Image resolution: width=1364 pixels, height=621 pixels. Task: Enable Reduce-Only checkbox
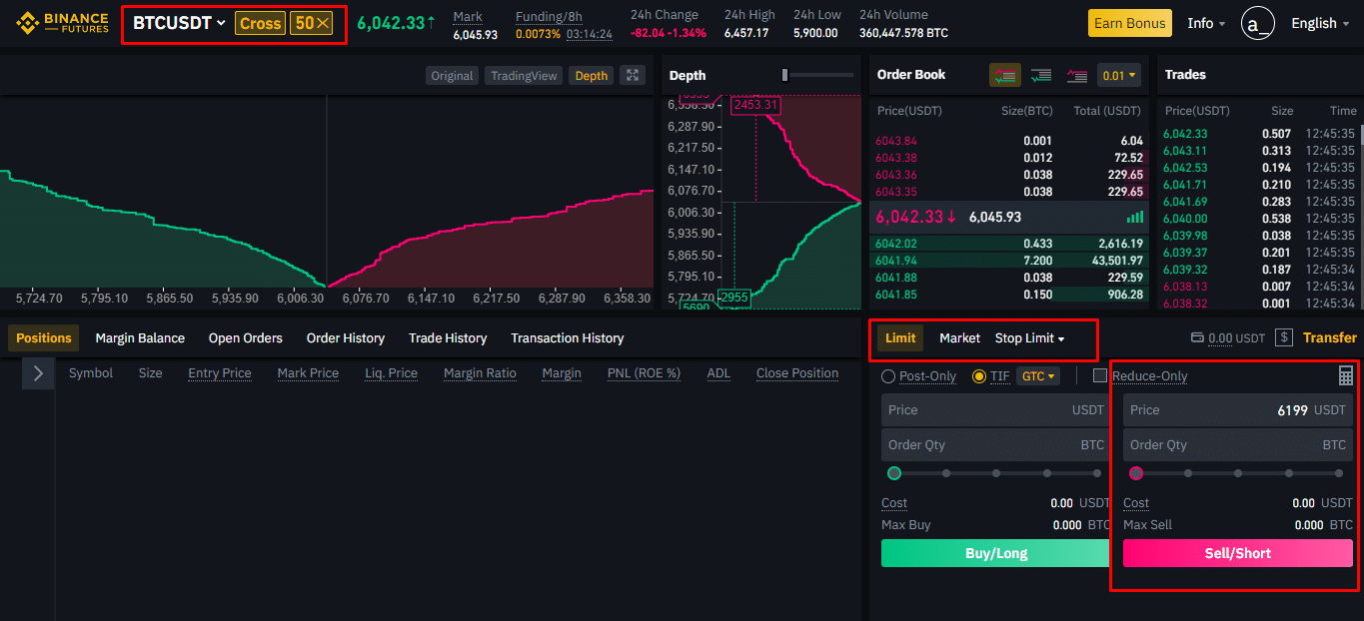coord(1100,376)
